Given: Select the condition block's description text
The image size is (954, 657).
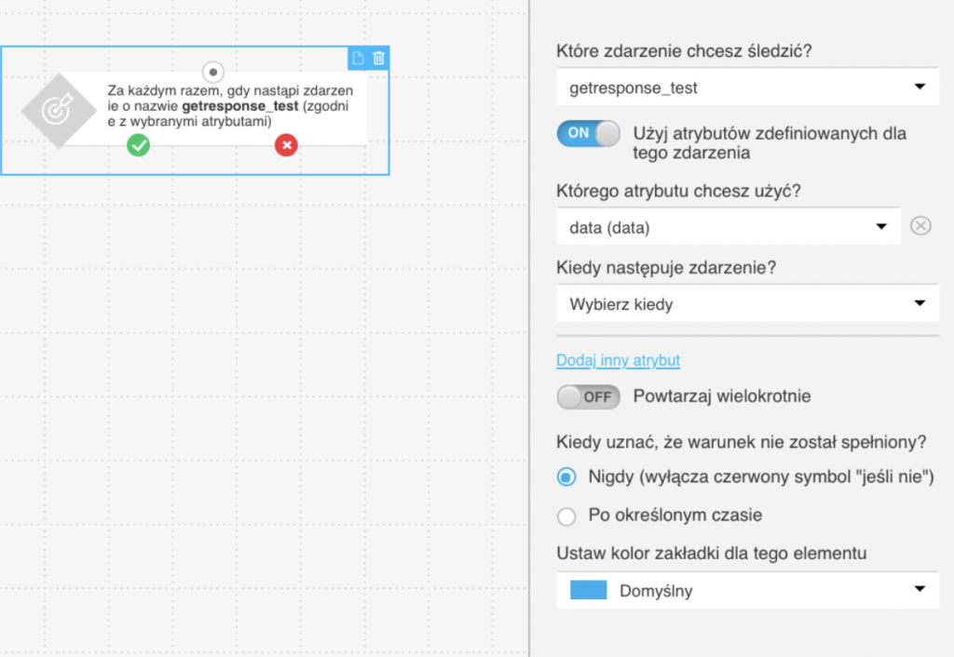Looking at the screenshot, I should [x=230, y=106].
